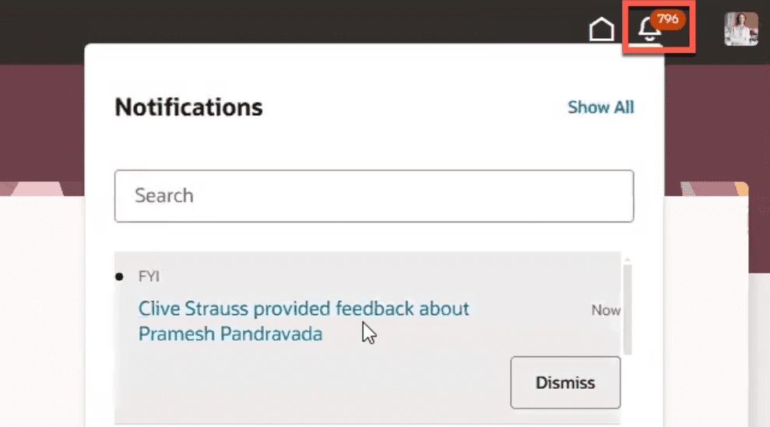This screenshot has height=427, width=770.
Task: Focus the Search notifications field
Action: click(374, 196)
